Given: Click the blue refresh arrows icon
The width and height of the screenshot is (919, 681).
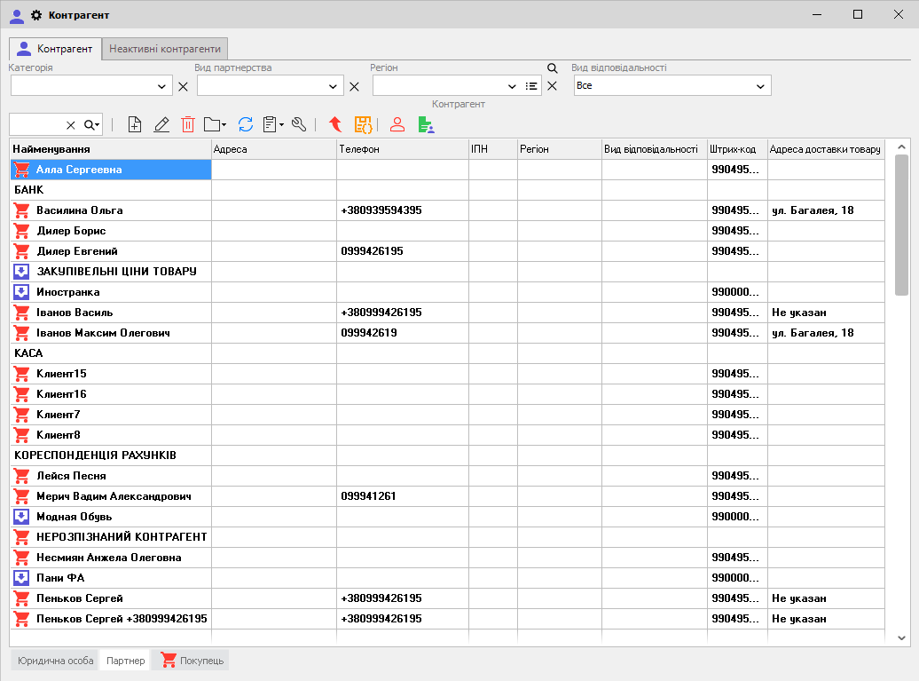Looking at the screenshot, I should click(x=246, y=125).
